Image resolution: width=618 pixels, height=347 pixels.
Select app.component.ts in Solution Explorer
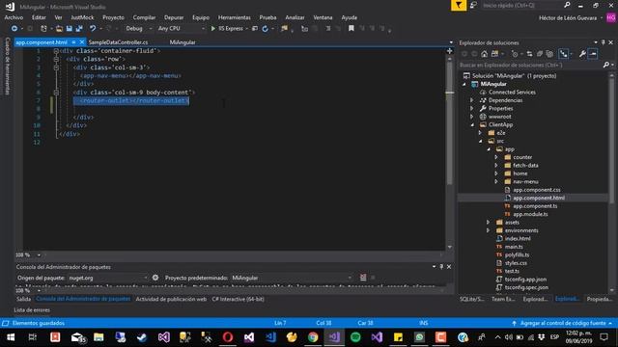535,205
